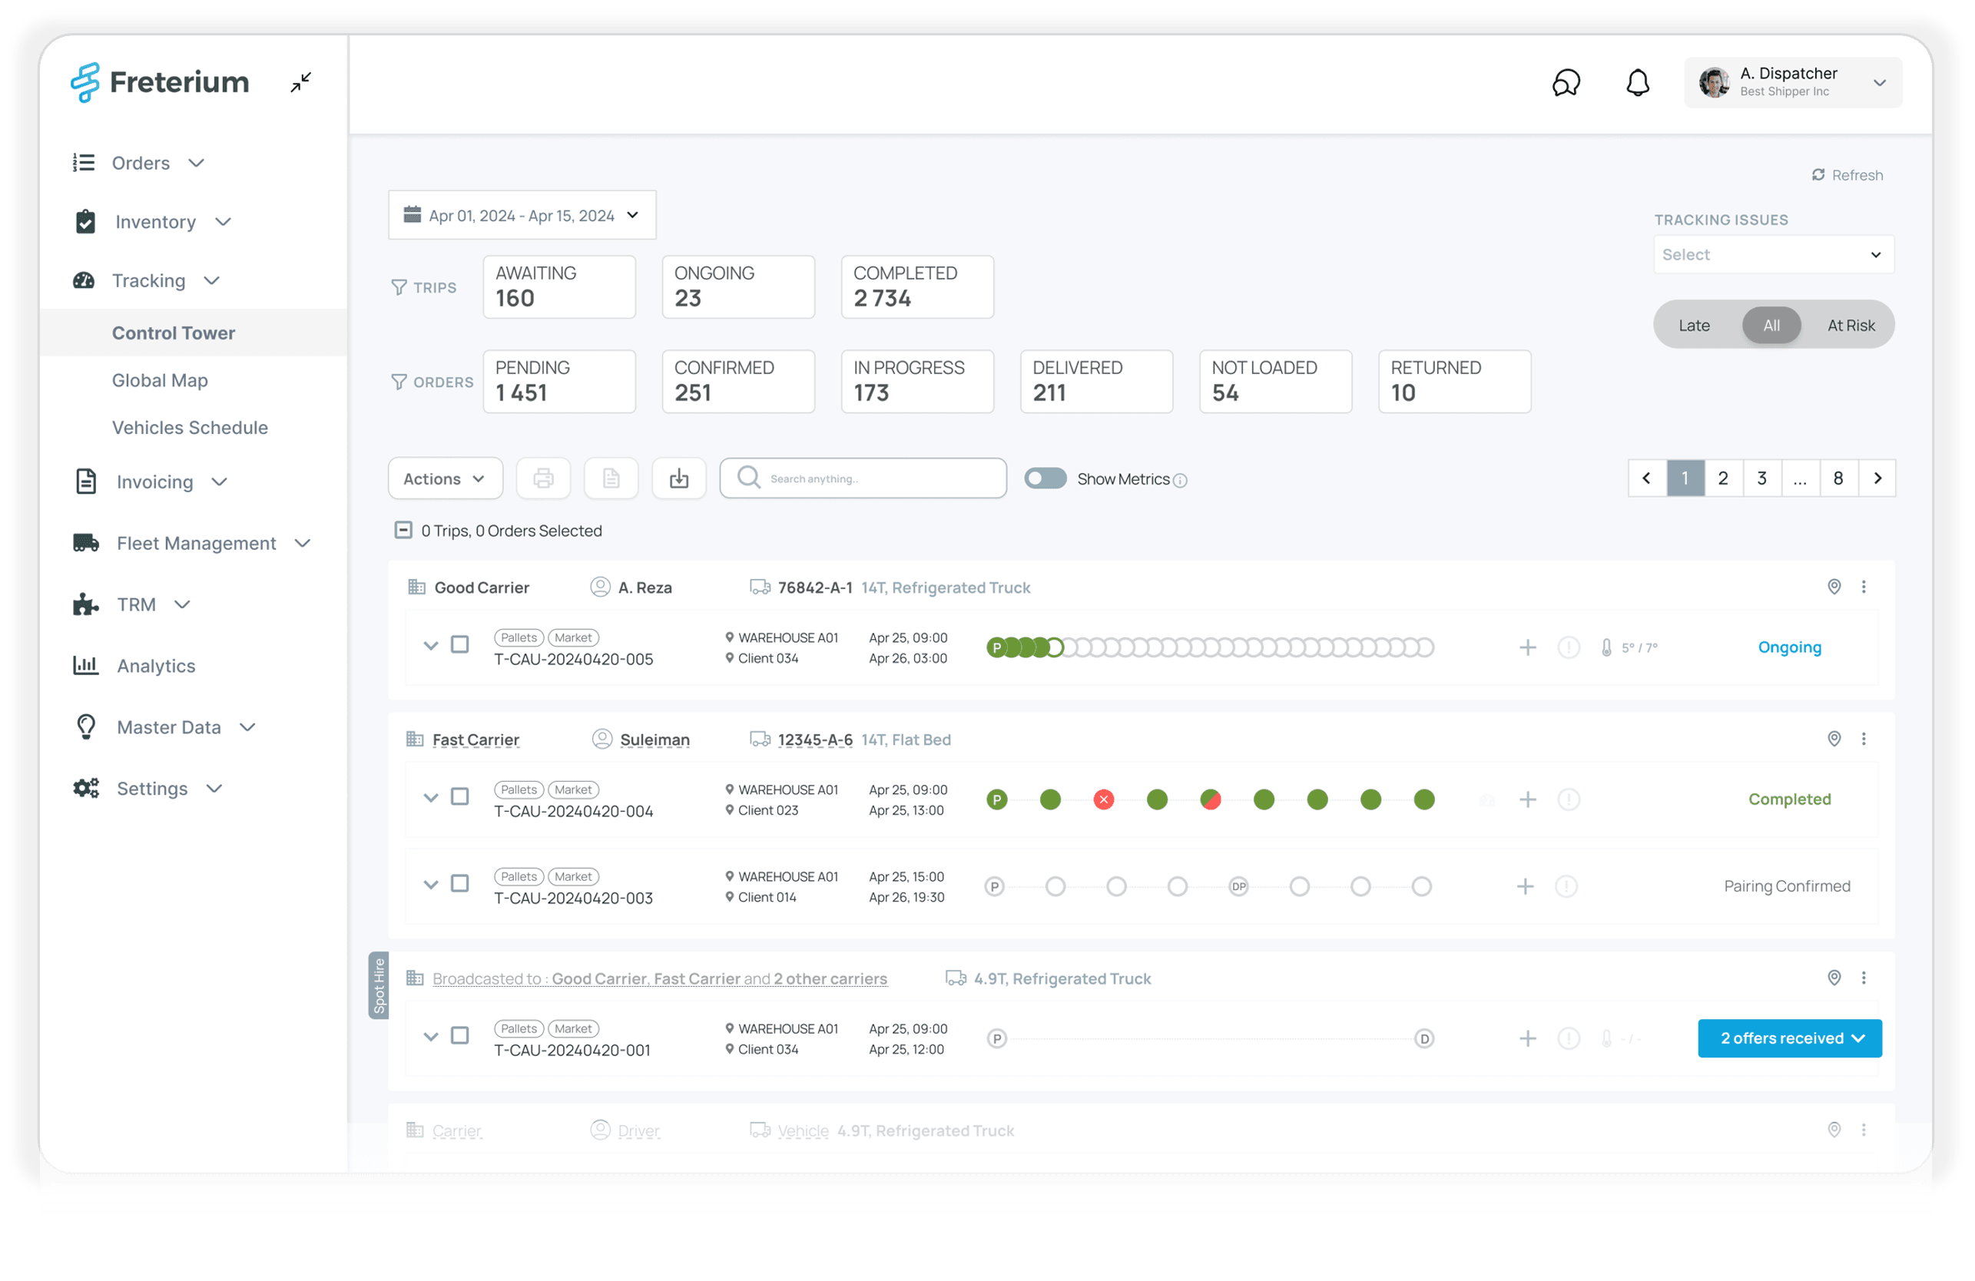
Task: Select the At Risk filter tab
Action: coord(1851,325)
